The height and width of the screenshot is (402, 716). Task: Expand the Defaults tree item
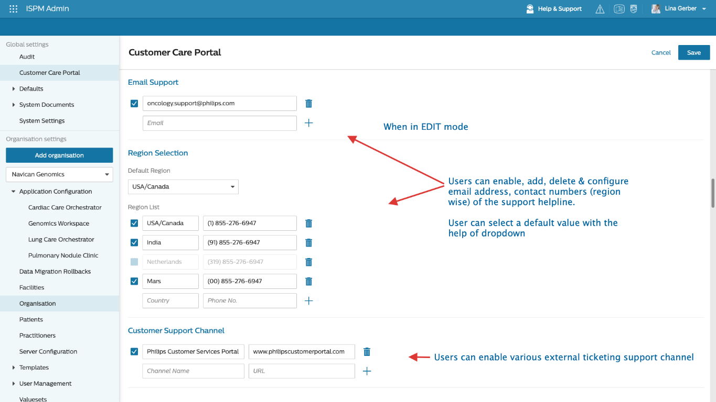[x=14, y=89]
